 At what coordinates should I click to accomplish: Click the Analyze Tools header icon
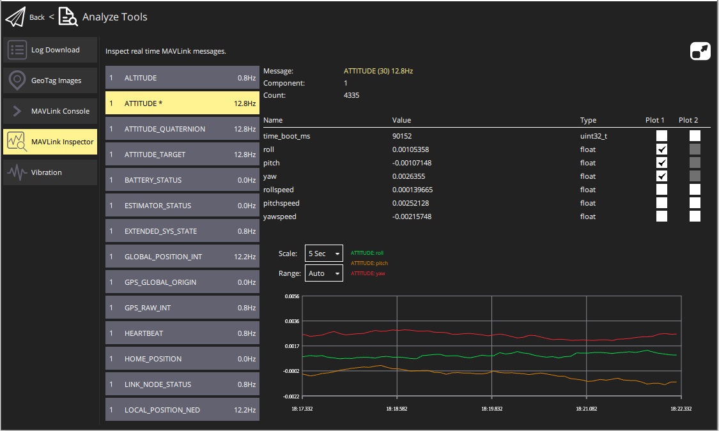coord(66,17)
